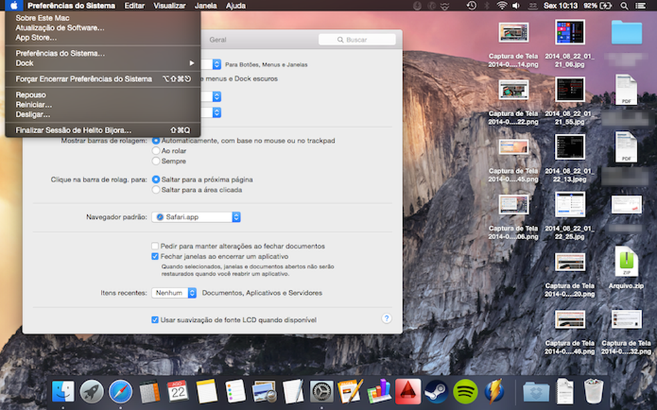Image resolution: width=657 pixels, height=410 pixels.
Task: Open 'Itens recentes' Nenhum dropdown
Action: [174, 292]
